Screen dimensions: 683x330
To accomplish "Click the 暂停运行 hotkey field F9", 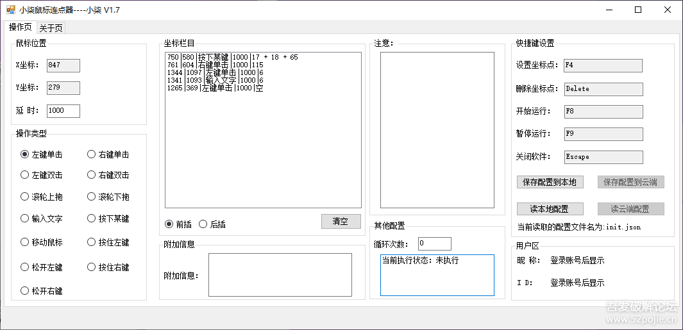I will pyautogui.click(x=603, y=134).
